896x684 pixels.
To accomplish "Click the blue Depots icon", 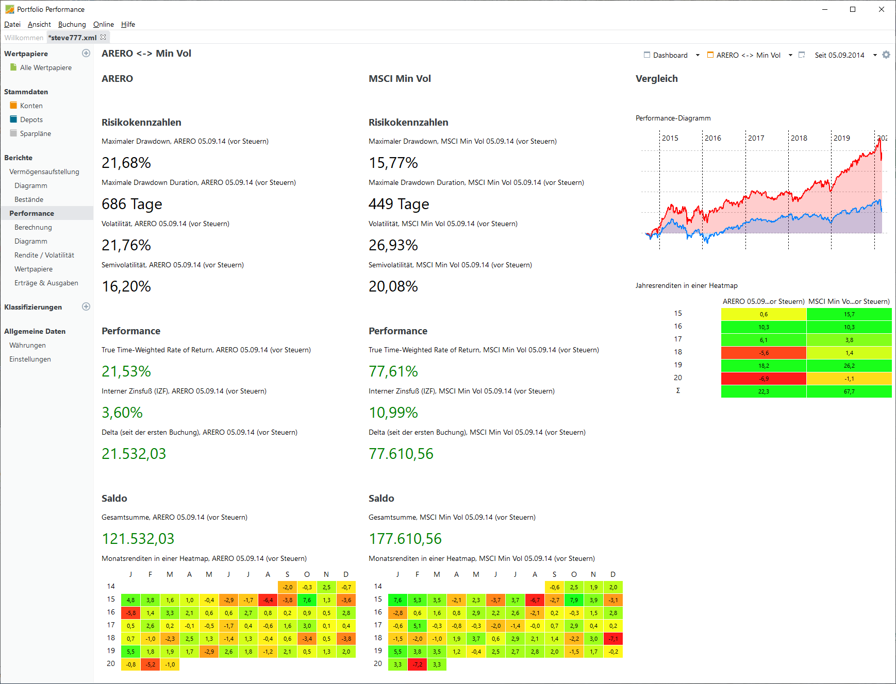I will [13, 119].
